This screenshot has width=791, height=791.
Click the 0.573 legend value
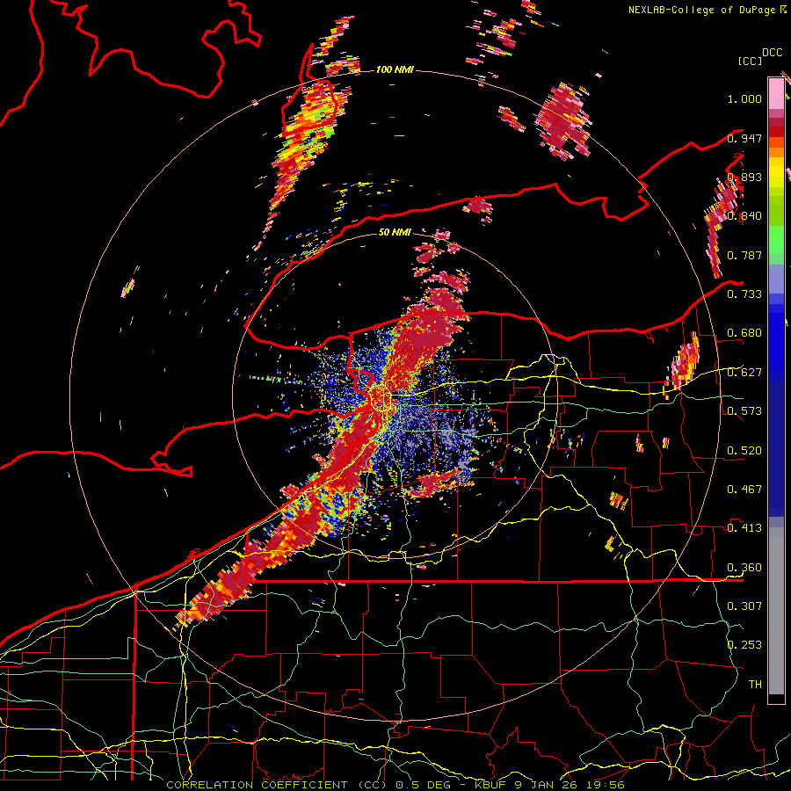click(744, 411)
